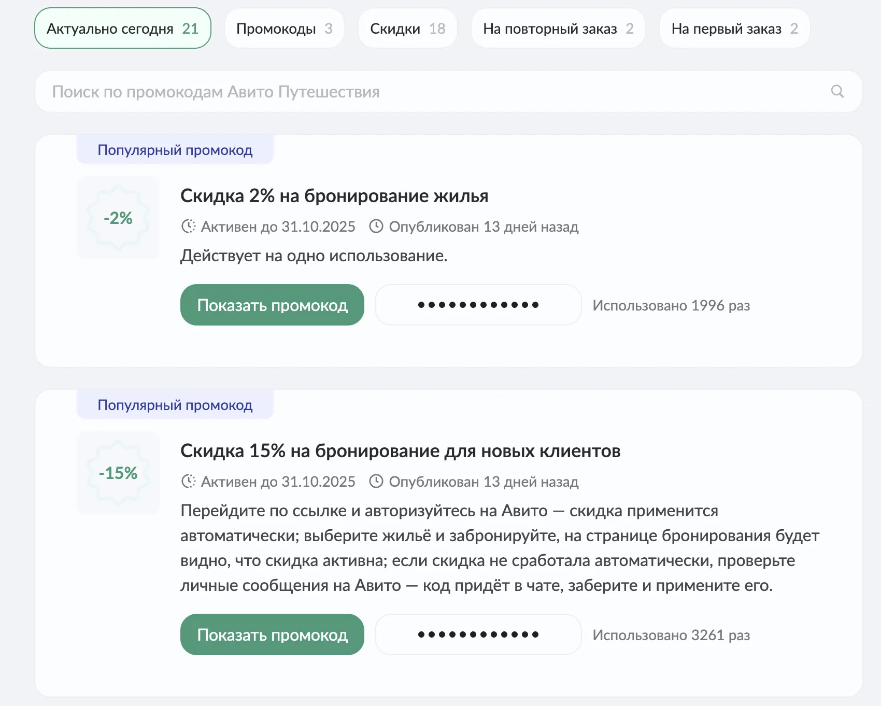The height and width of the screenshot is (706, 881).
Task: Open Скидка 15% для новых клиентов title
Action: [400, 451]
